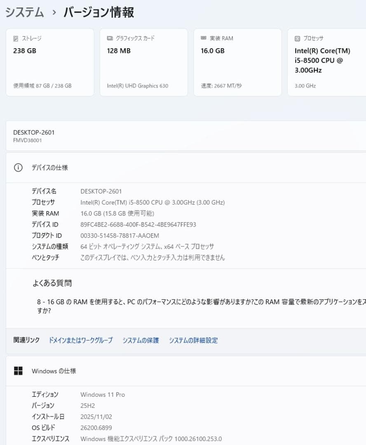Click the 実装 RAM memory icon
The image size is (366, 445).
point(203,38)
